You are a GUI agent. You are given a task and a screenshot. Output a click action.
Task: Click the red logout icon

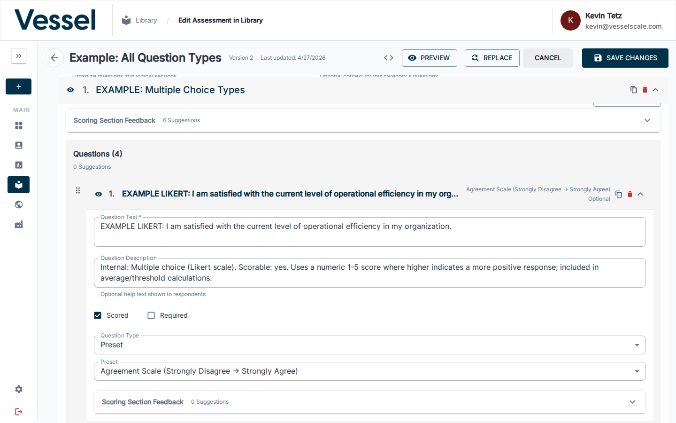pyautogui.click(x=19, y=412)
